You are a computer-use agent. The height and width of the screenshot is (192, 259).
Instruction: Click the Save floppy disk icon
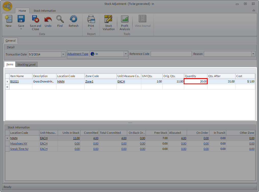click(21, 19)
